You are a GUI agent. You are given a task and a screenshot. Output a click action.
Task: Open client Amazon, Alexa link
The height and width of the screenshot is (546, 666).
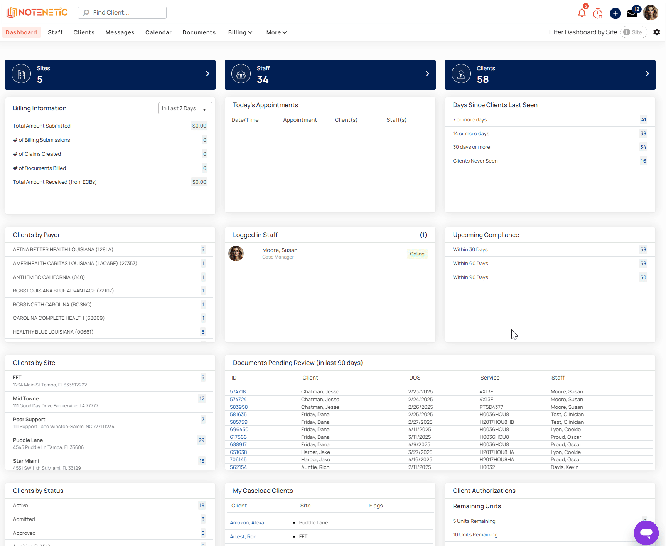point(247,523)
